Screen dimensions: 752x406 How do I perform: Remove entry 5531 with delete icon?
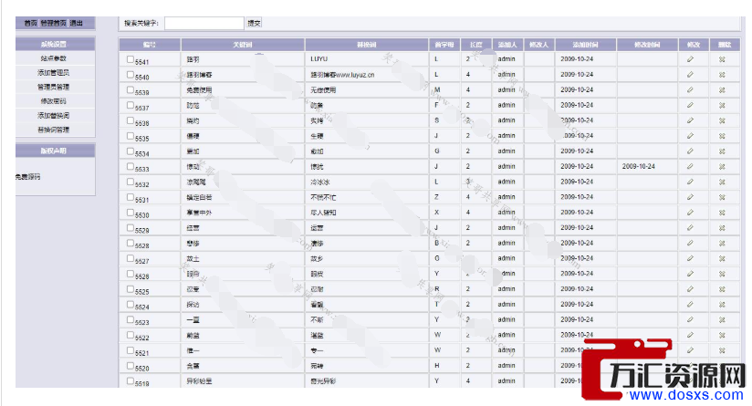pos(722,197)
